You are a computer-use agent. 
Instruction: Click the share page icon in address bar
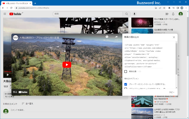pos(160,8)
